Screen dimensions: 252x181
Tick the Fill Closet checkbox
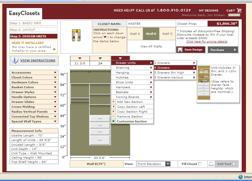[x=200, y=164]
